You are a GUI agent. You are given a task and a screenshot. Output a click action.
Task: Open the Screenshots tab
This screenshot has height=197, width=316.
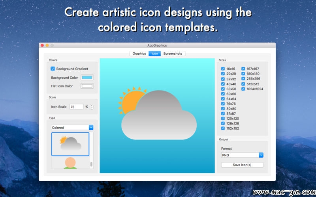coord(173,54)
